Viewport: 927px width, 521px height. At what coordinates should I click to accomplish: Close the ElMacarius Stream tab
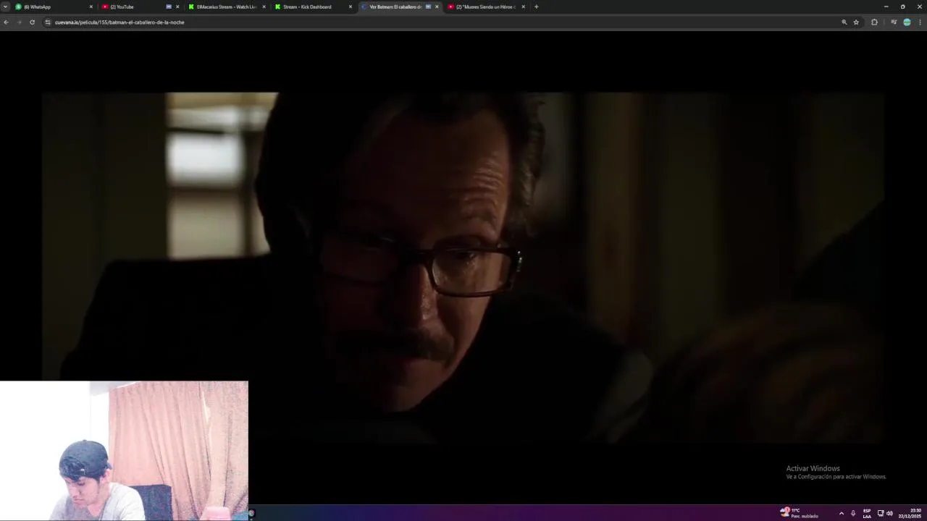pos(264,7)
